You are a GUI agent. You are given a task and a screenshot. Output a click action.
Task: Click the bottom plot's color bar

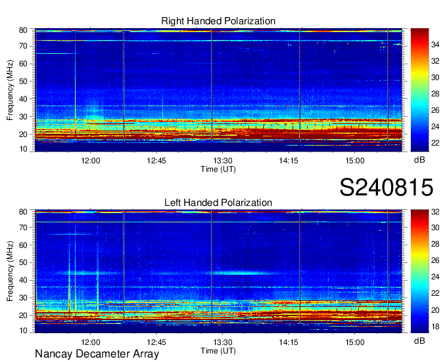tap(419, 271)
